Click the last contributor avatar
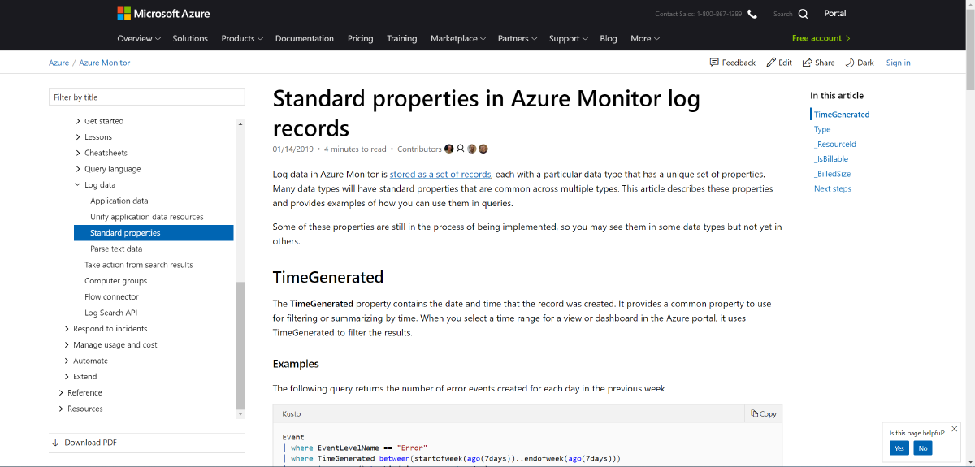The image size is (975, 467). pos(483,149)
